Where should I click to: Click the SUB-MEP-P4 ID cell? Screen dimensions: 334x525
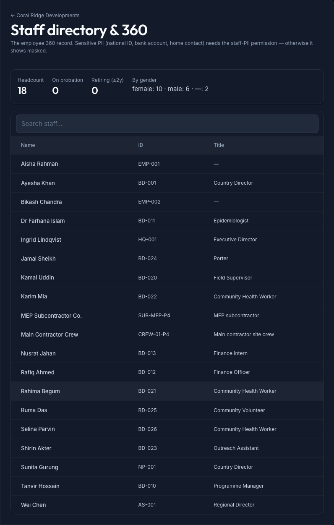coord(154,316)
